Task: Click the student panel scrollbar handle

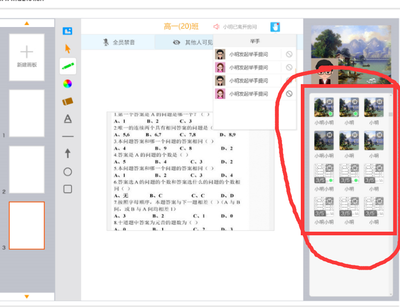Action: [x=391, y=114]
